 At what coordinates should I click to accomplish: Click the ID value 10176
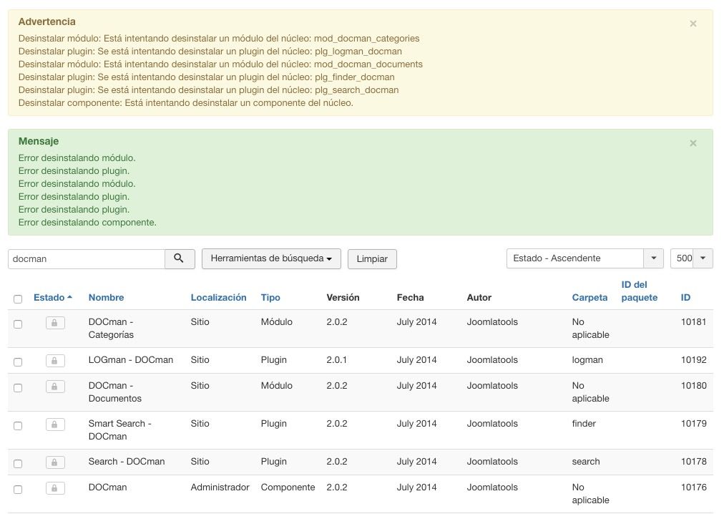(693, 487)
